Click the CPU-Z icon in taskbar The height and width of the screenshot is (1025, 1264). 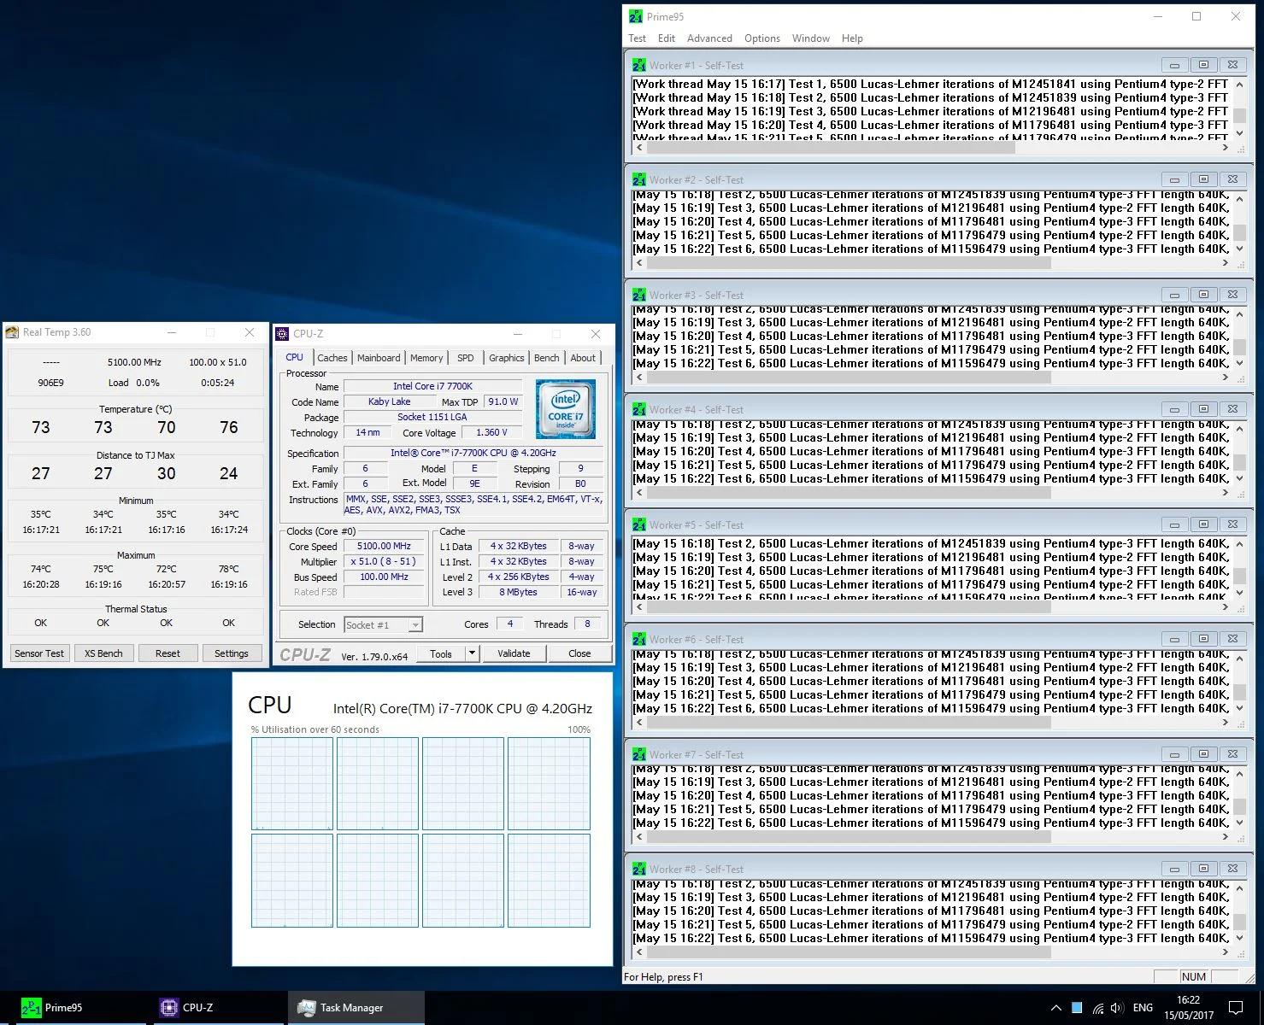tap(169, 1008)
